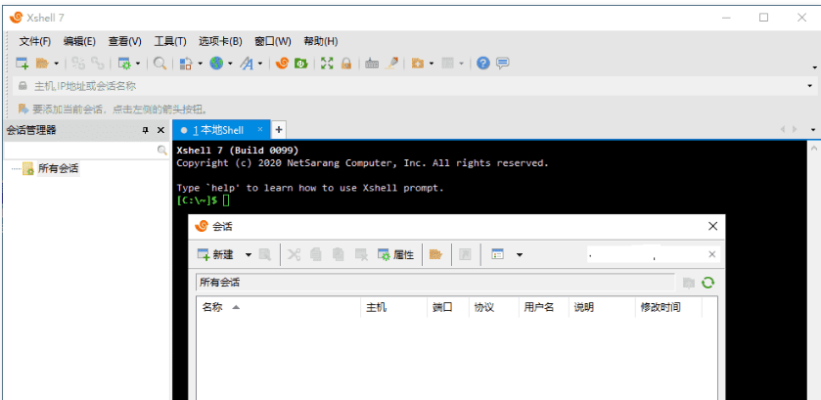This screenshot has width=821, height=400.
Task: Click the create shortcut icon in Sessions dialog
Action: (465, 255)
